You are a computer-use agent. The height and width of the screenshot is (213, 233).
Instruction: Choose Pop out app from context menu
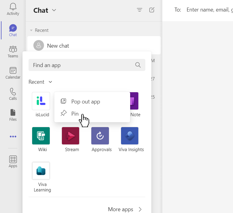(x=92, y=102)
